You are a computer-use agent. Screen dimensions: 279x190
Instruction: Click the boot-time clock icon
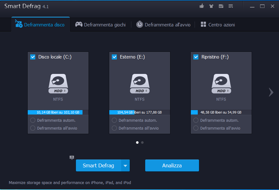click(x=139, y=24)
